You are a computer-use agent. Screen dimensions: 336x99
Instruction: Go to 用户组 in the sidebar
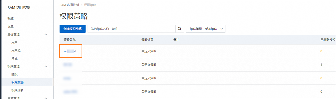tap(16, 50)
